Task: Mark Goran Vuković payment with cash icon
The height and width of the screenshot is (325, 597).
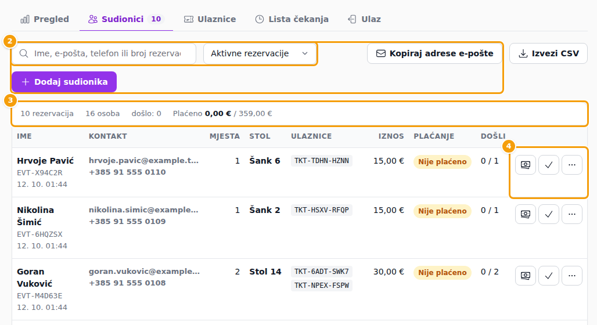Action: click(526, 276)
